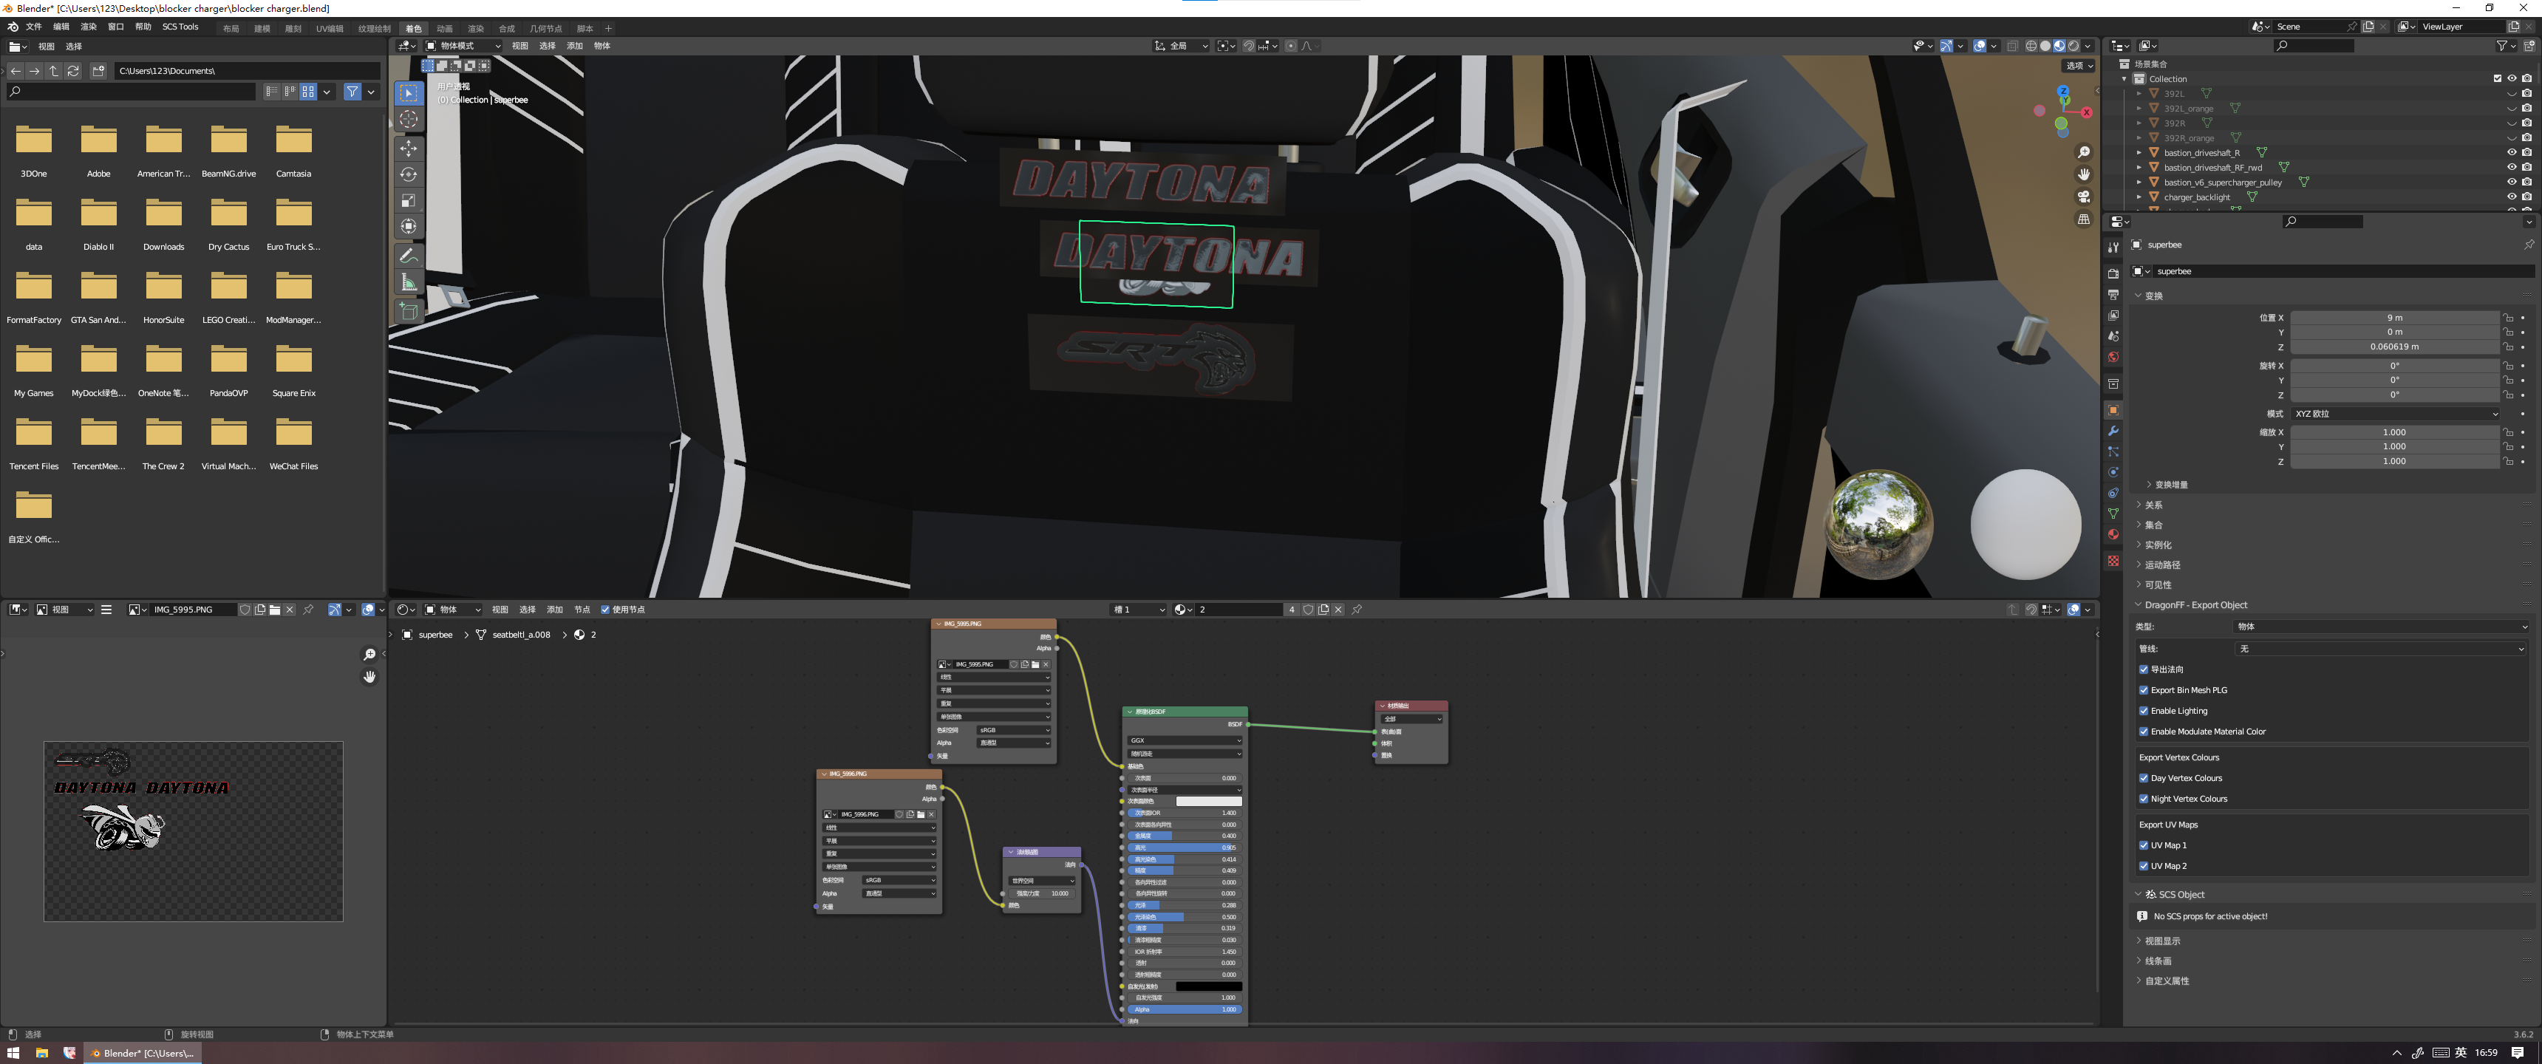Go to parent directory in file browser
2542x1064 pixels.
click(x=54, y=71)
